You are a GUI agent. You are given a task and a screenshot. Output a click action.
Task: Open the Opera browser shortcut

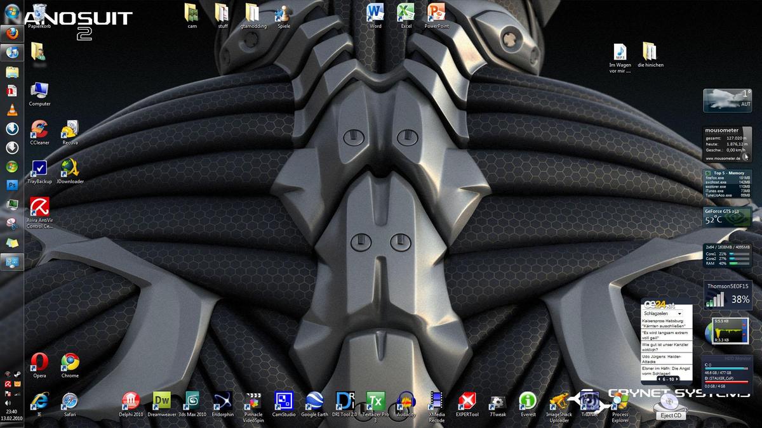[39, 363]
